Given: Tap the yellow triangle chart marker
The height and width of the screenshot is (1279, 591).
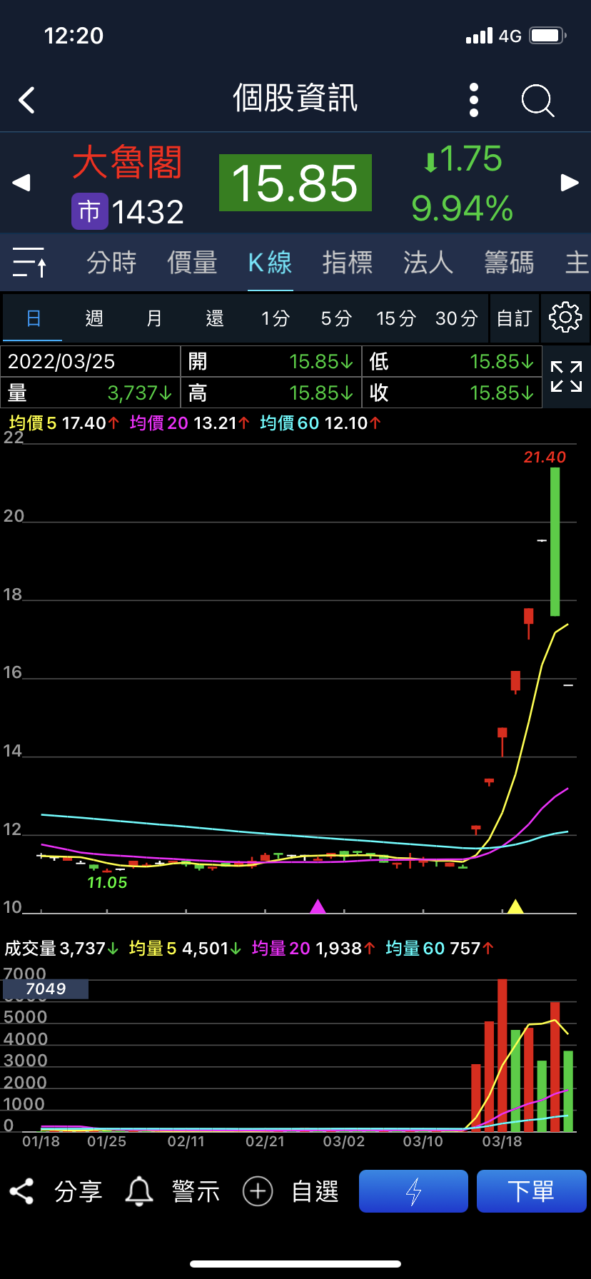Looking at the screenshot, I should point(515,906).
